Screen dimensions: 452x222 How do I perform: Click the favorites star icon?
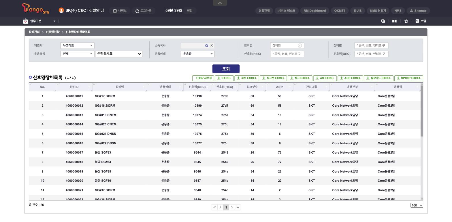click(406, 21)
